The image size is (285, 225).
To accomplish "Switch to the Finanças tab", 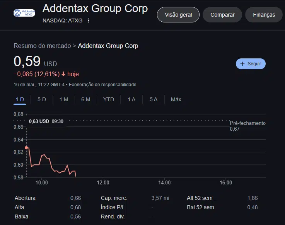I will pos(264,15).
